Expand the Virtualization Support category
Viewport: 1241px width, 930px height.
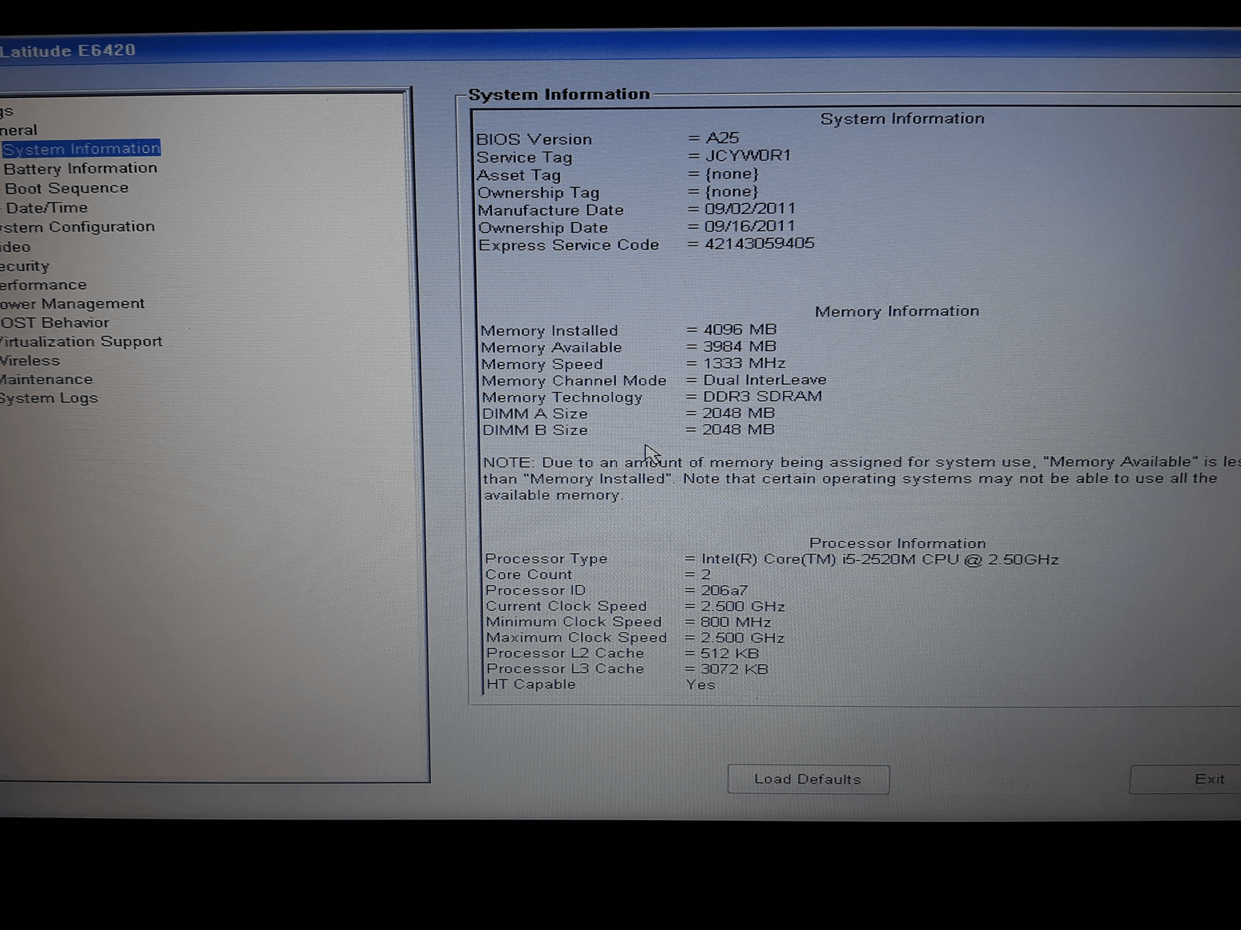[81, 341]
